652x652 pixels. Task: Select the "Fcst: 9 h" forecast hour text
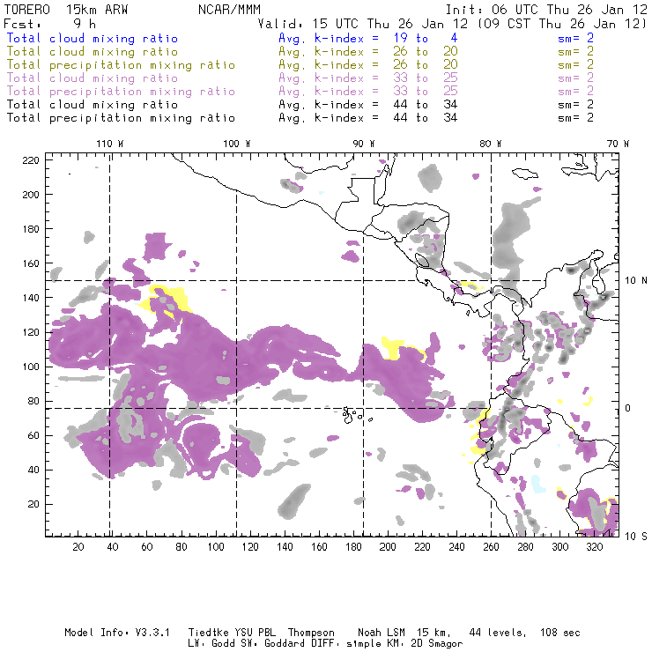(x=50, y=24)
